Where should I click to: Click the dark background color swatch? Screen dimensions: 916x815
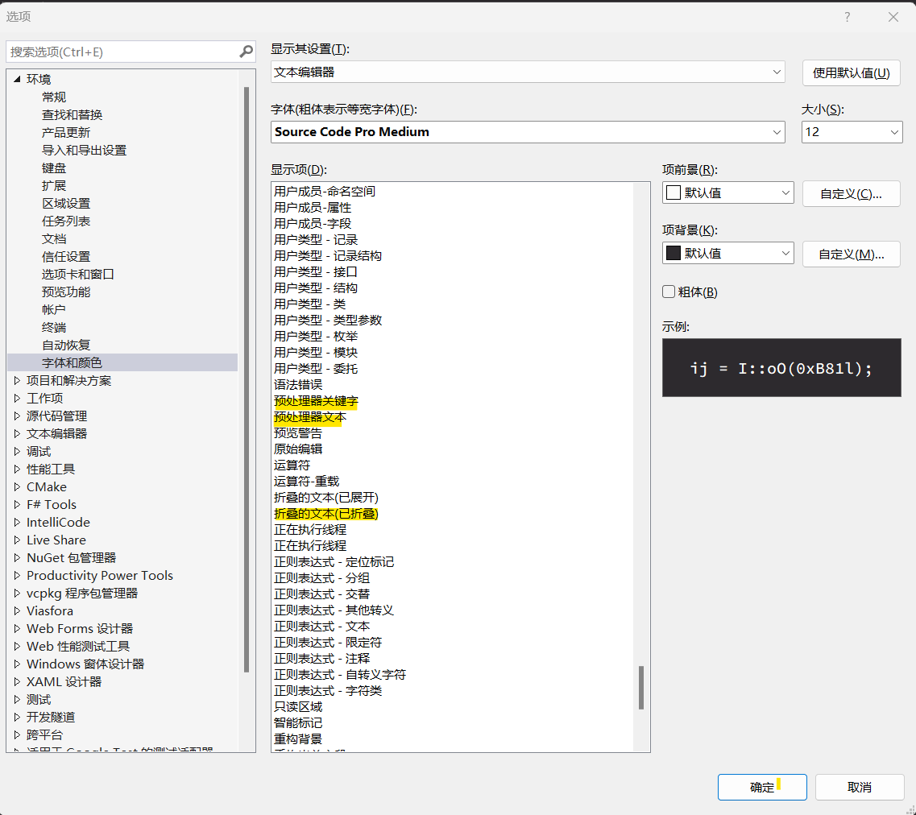coord(673,253)
